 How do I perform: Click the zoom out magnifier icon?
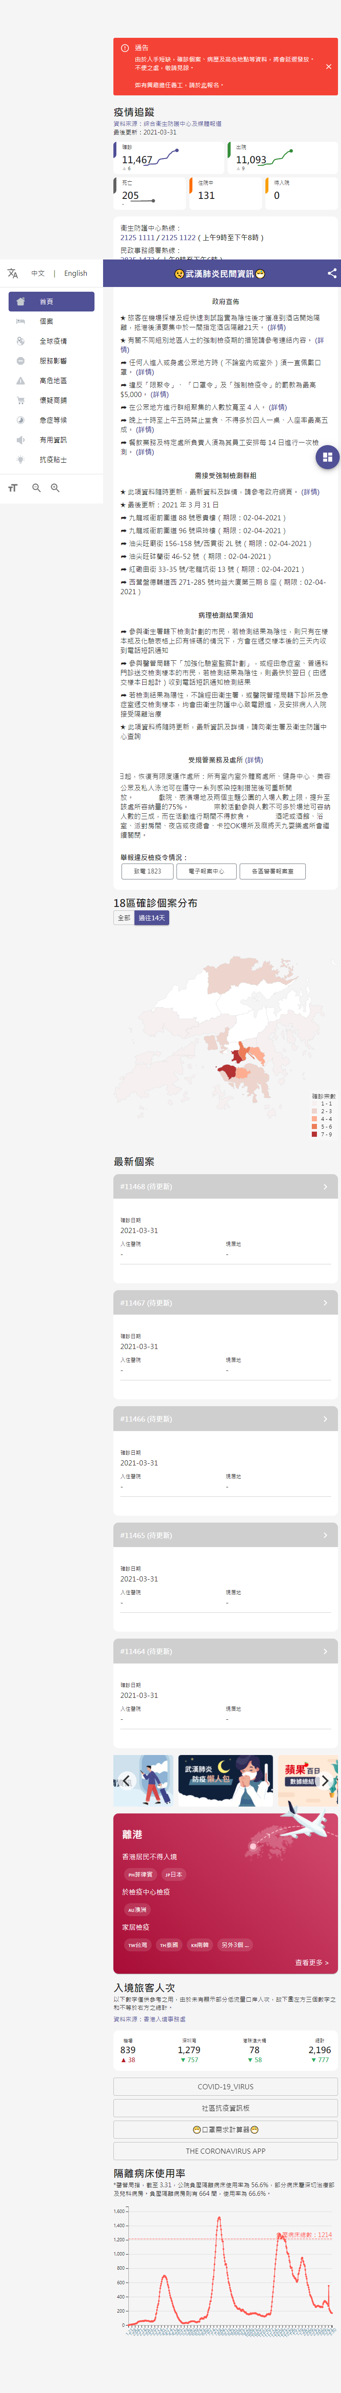[x=36, y=488]
